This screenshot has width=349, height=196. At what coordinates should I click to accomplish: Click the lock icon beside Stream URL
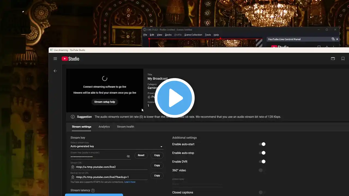(x=73, y=167)
